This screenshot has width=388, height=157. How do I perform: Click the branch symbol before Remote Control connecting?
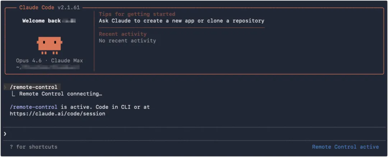14,94
